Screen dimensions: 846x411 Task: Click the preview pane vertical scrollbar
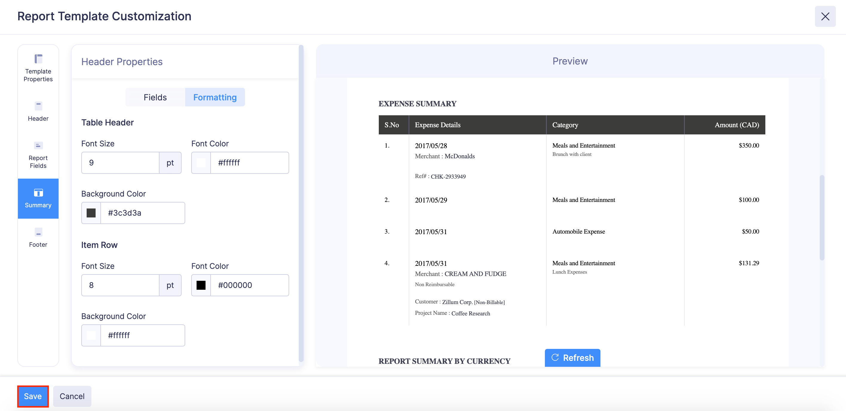[822, 217]
